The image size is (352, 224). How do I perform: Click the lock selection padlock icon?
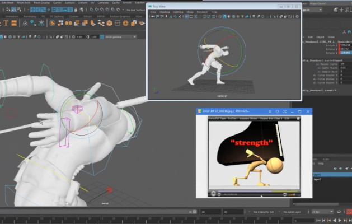[x=76, y=10]
